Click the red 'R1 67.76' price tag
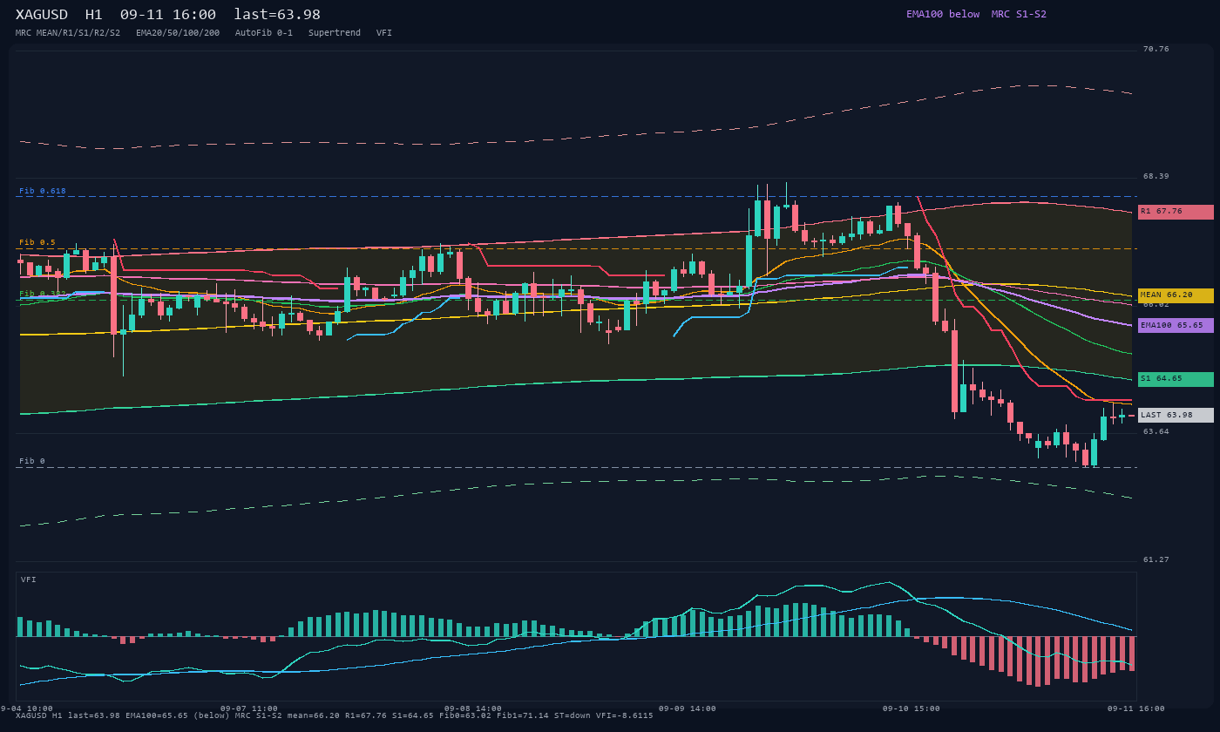 tap(1176, 212)
